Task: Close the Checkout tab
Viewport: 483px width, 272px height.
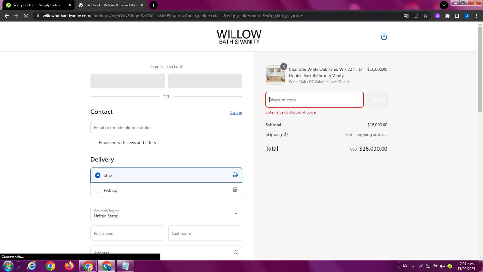Action: point(142,5)
